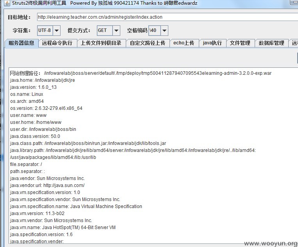Open the UTF-8 charset dropdown arrow
Image resolution: width=298 pixels, height=247 pixels.
point(57,30)
